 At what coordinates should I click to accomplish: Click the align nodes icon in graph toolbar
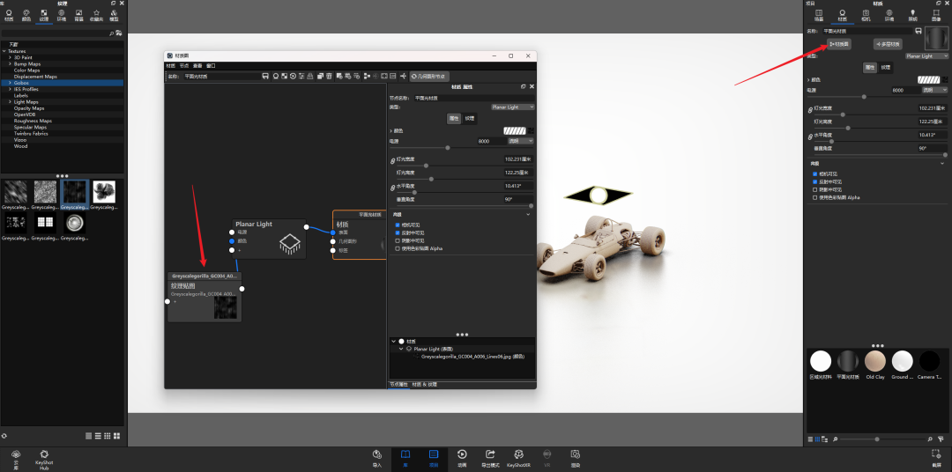(x=367, y=76)
